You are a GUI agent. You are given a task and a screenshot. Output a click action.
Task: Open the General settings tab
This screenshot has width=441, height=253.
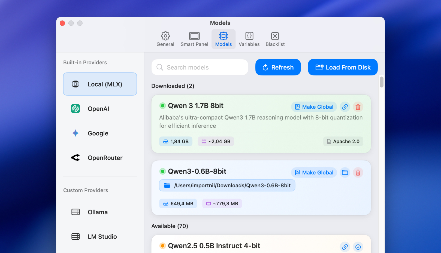(x=165, y=39)
